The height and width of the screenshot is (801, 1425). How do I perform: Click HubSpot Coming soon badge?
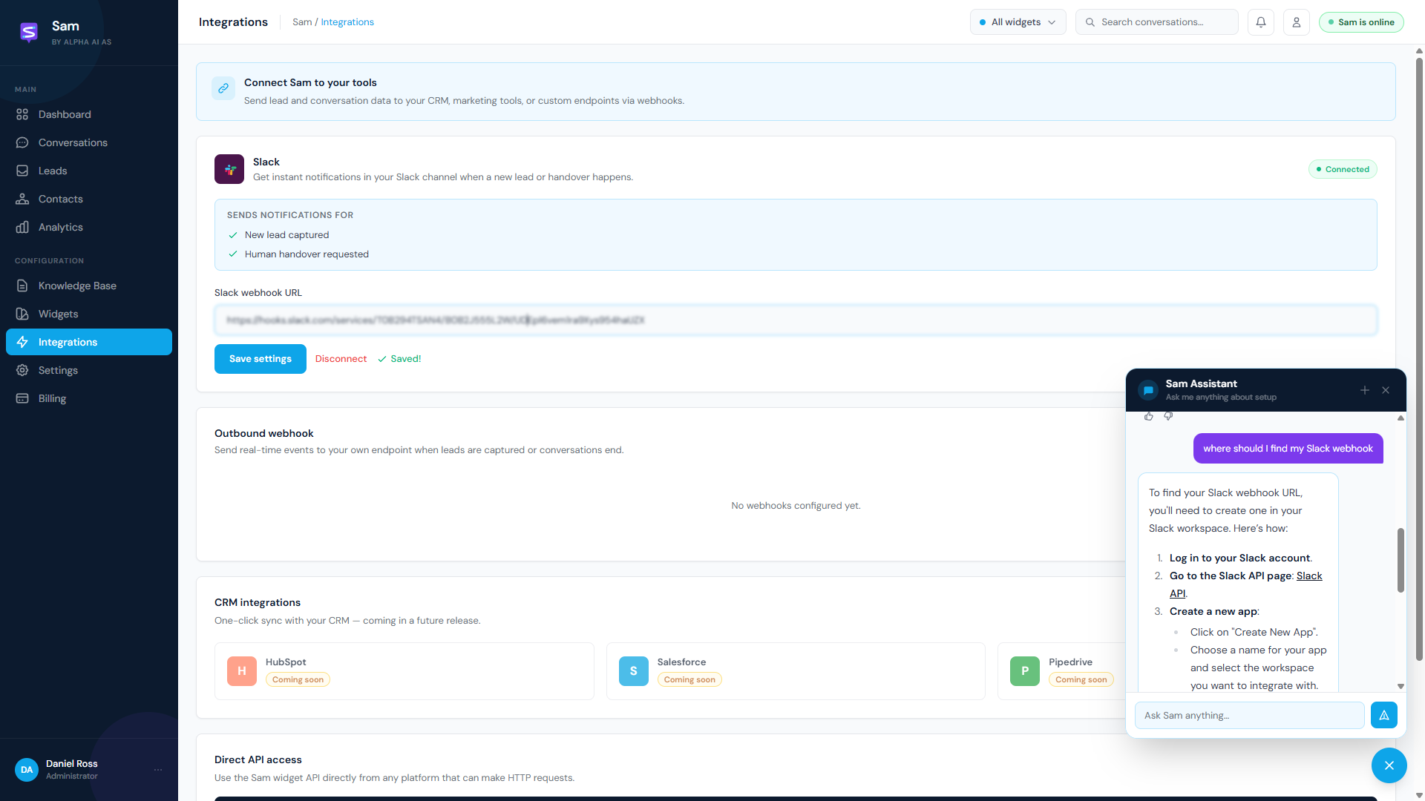(x=298, y=679)
